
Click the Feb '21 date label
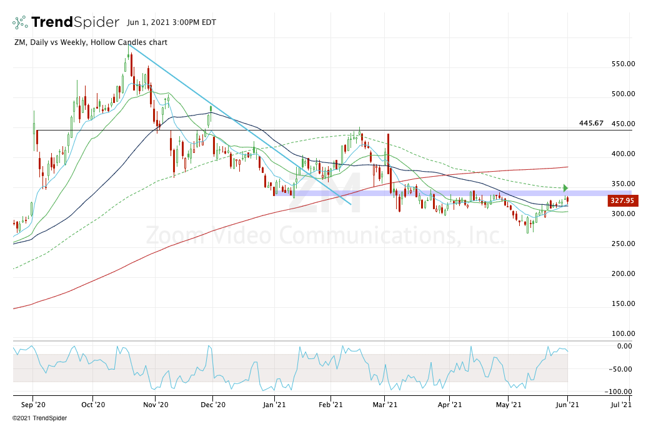point(330,405)
